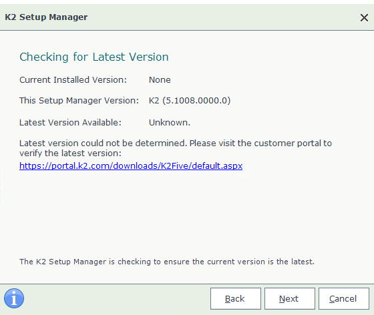Image resolution: width=374 pixels, height=315 pixels.
Task: Open the blue information icon
Action: point(14,298)
